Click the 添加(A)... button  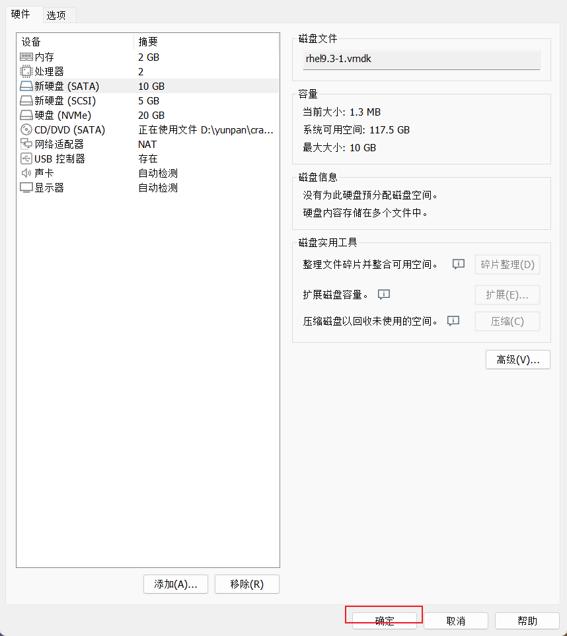pyautogui.click(x=176, y=584)
